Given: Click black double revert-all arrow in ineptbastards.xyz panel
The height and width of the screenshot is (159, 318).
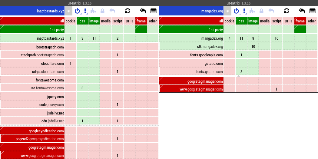Looking at the screenshot, I should pyautogui.click(x=143, y=11).
